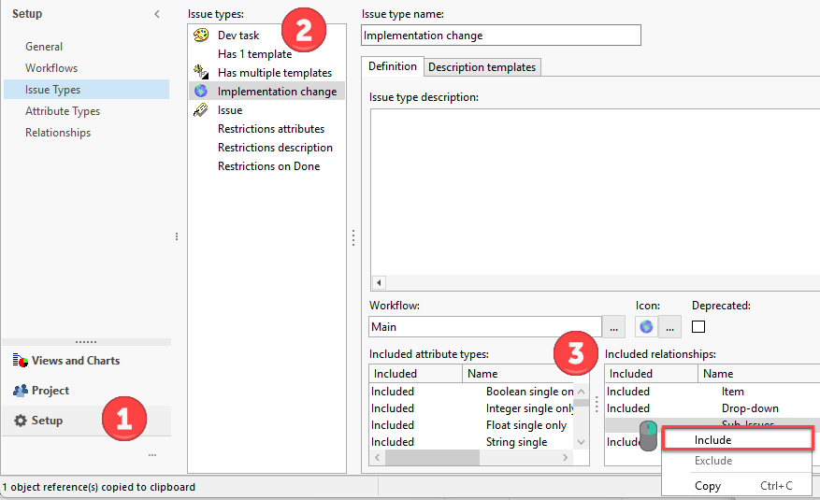Screen dimensions: 820x500
Task: Open the workflow browse button
Action: pos(613,326)
